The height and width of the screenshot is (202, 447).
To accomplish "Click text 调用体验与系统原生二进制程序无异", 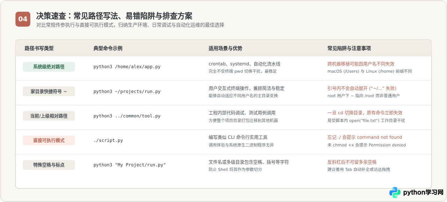I will coord(241,145).
